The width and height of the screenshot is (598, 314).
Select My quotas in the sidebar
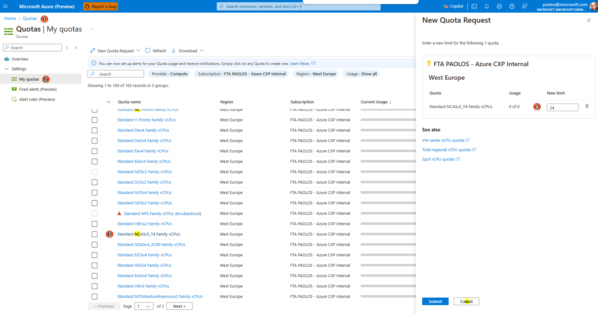click(29, 79)
